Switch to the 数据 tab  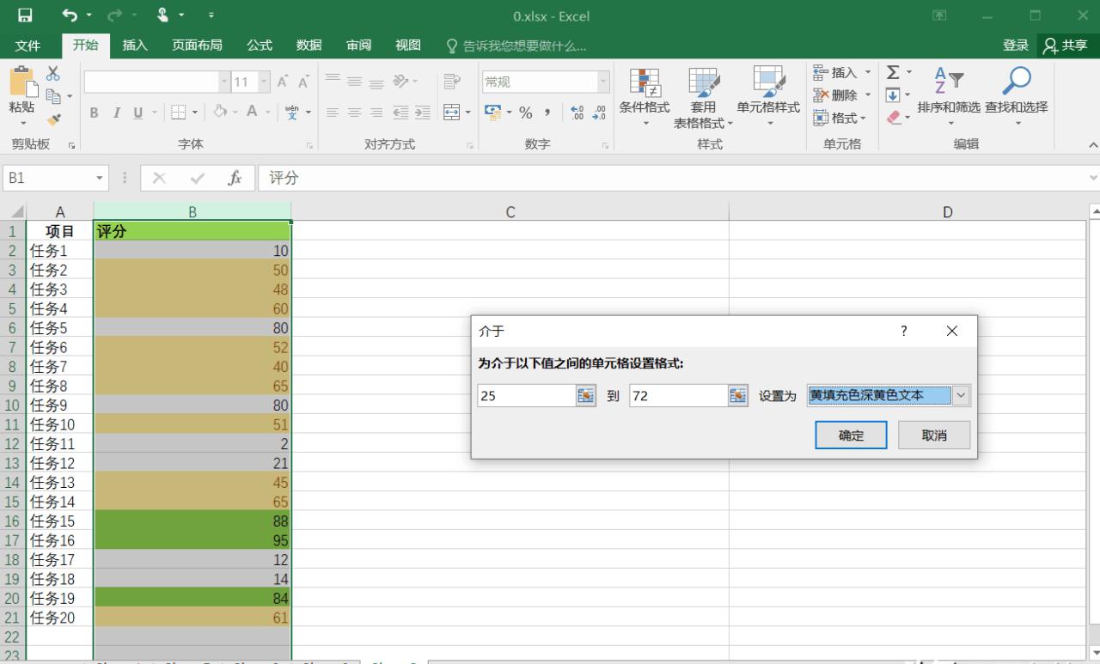point(309,46)
